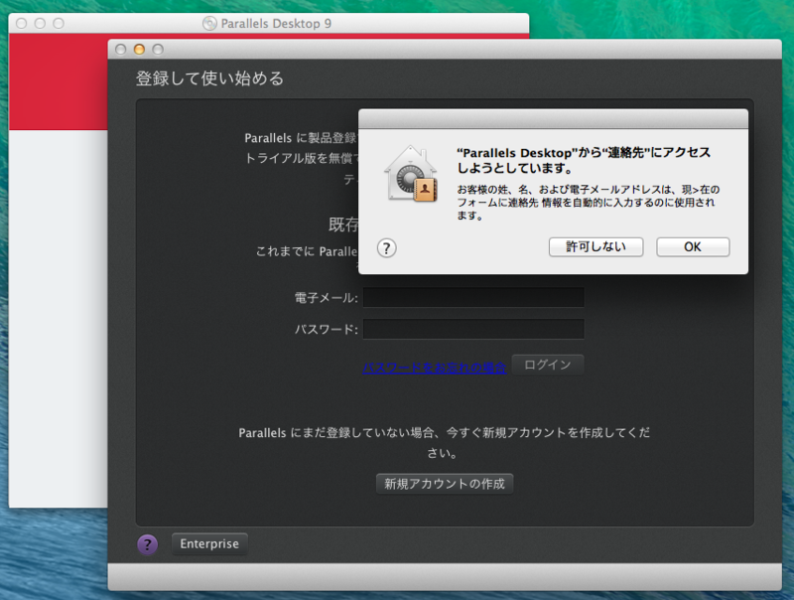Click the 電子メール input field
This screenshot has height=600, width=794.
pyautogui.click(x=473, y=296)
